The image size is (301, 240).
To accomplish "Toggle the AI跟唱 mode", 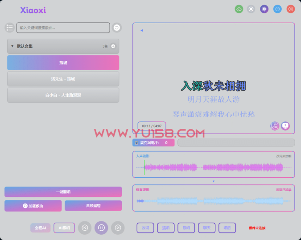I will click(64, 228).
